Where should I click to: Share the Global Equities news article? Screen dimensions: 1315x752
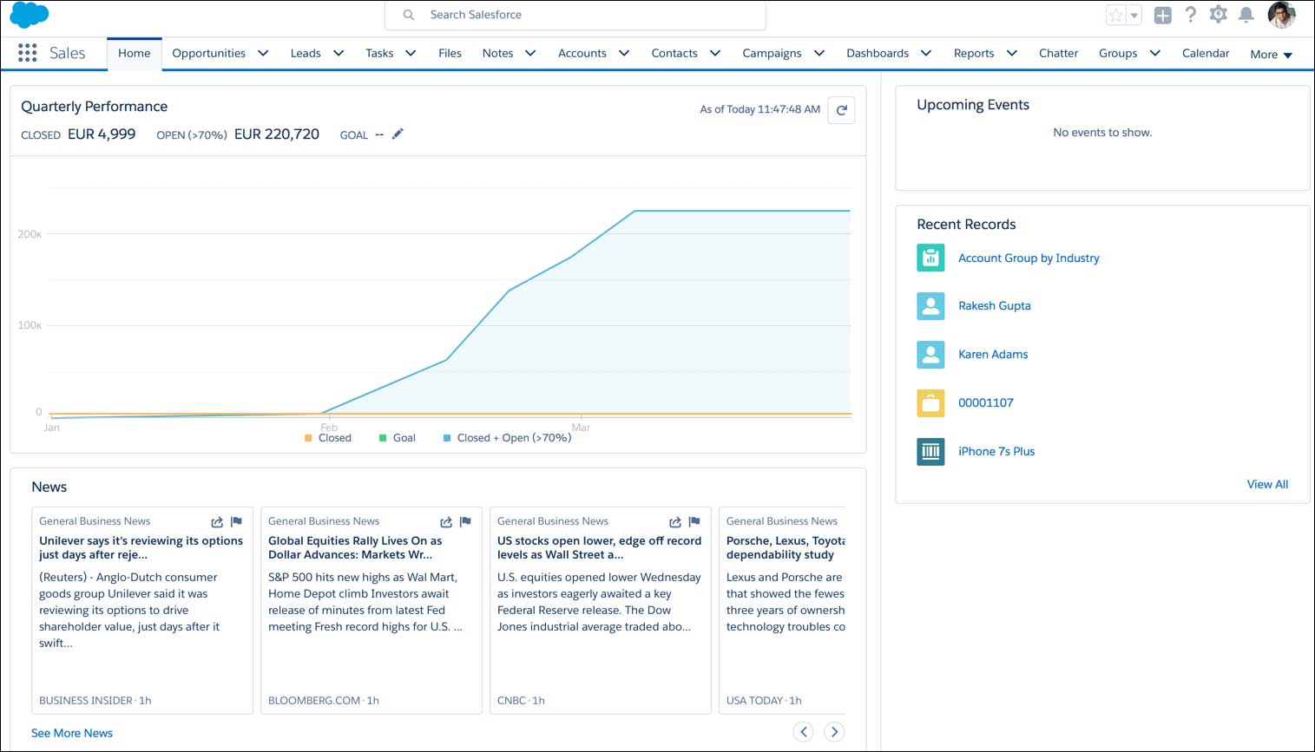pos(446,522)
